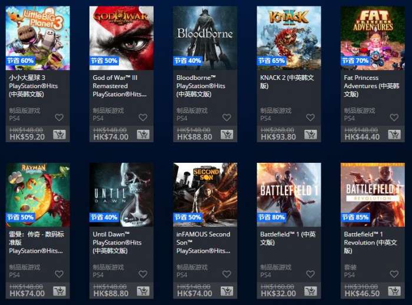The height and width of the screenshot is (305, 412).
Task: Toggle wishlist heart for Bloodborne
Action: (227, 117)
